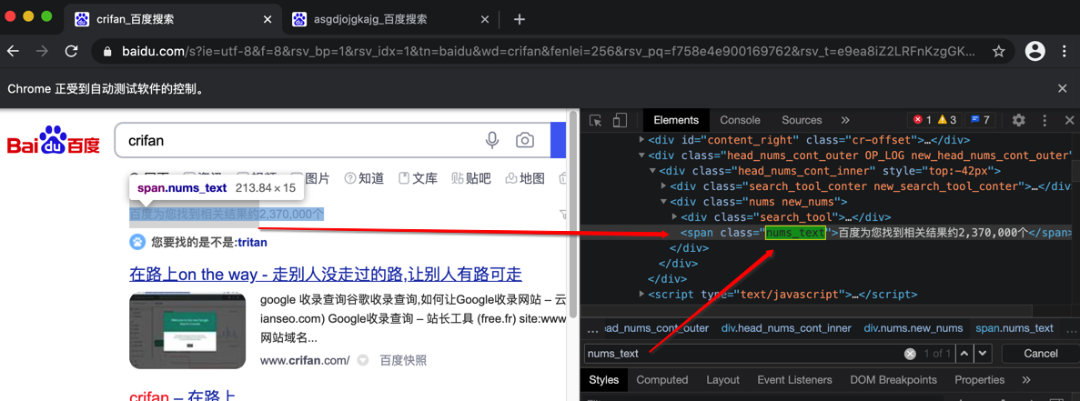Click the breadcrumb ellipsis in DevTools
This screenshot has width=1080, height=401.
click(x=592, y=329)
